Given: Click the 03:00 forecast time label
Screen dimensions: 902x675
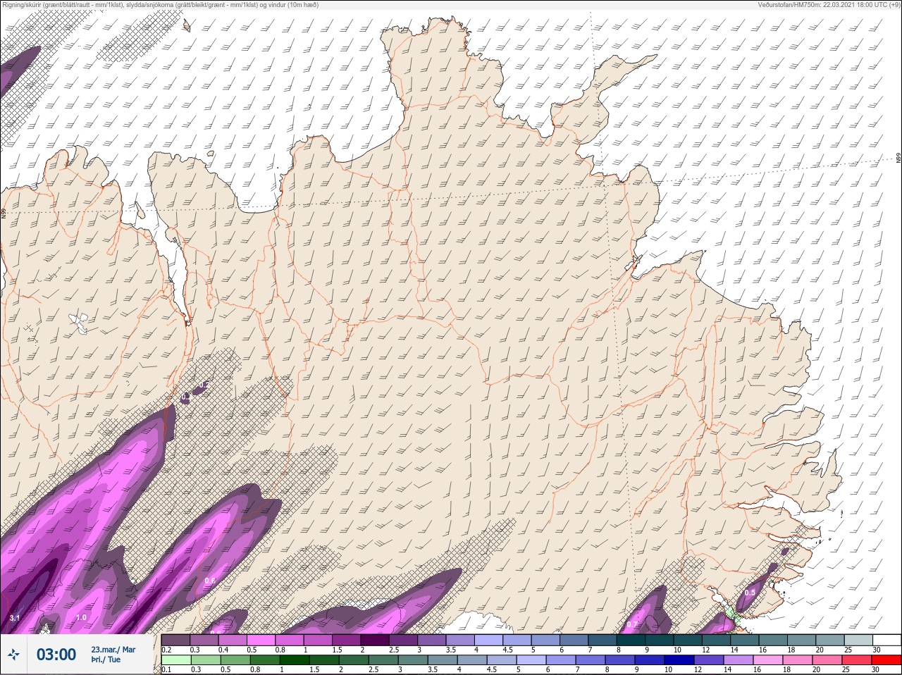Looking at the screenshot, I should click(56, 655).
